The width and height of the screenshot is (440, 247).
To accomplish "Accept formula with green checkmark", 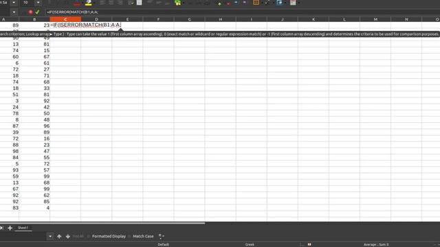I will click(x=37, y=12).
